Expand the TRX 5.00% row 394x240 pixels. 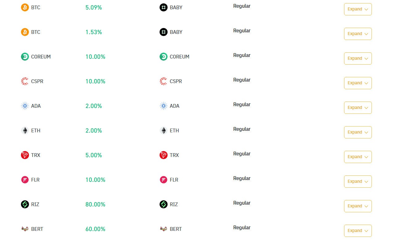point(358,157)
